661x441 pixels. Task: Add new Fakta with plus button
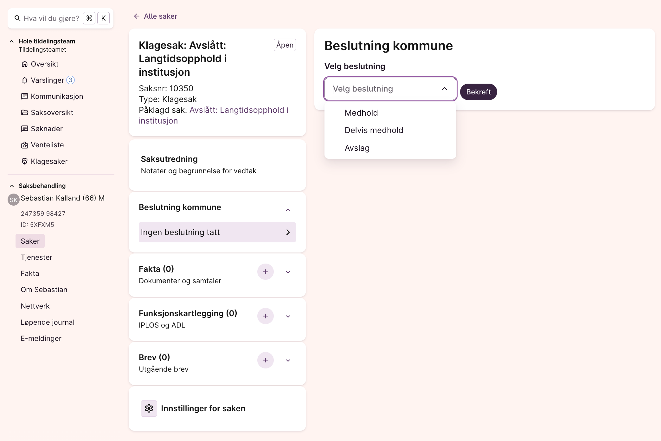(266, 272)
